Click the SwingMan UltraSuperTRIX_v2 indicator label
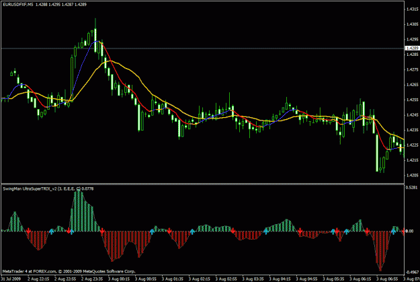The width and height of the screenshot is (420, 282). tap(48, 189)
